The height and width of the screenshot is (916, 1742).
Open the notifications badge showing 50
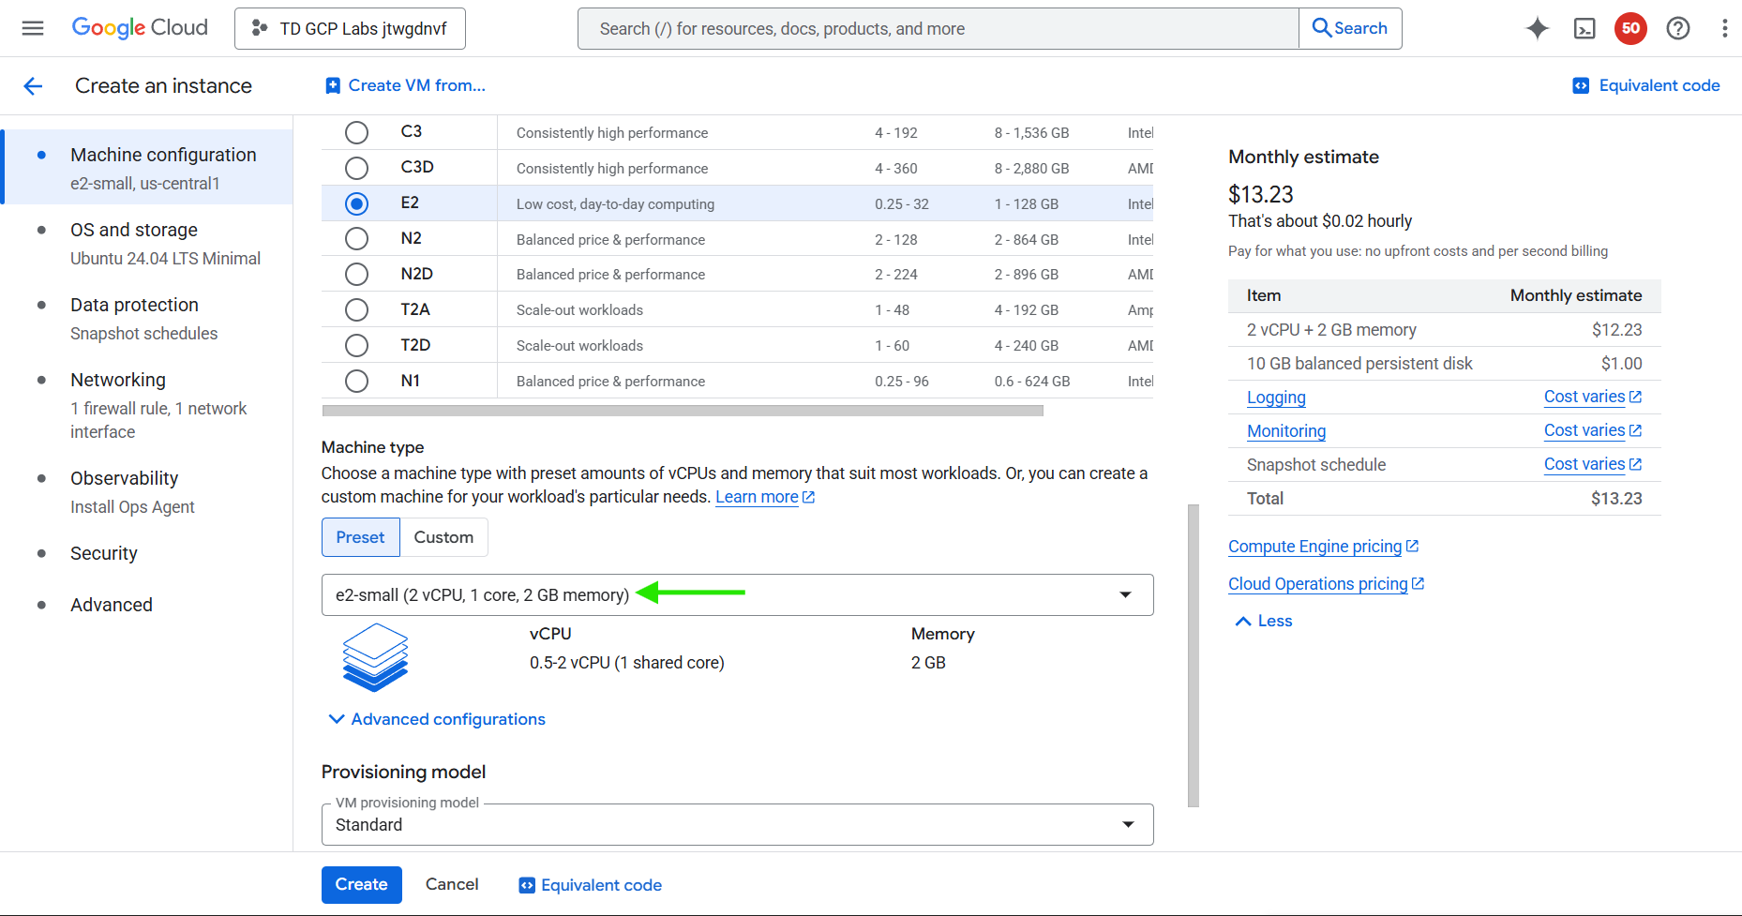click(x=1630, y=28)
